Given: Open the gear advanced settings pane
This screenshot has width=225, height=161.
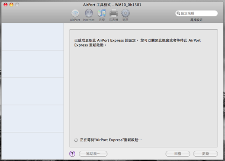Looking at the screenshot, I should tap(125, 15).
